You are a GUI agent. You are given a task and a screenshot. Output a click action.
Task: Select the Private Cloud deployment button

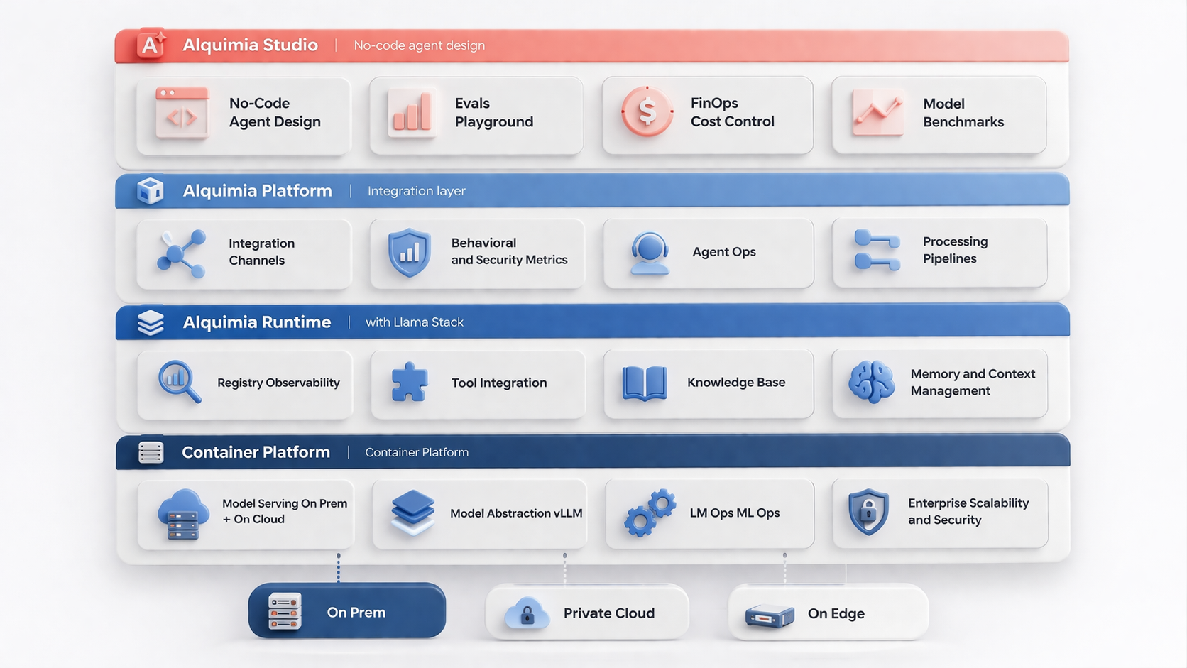pyautogui.click(x=587, y=612)
